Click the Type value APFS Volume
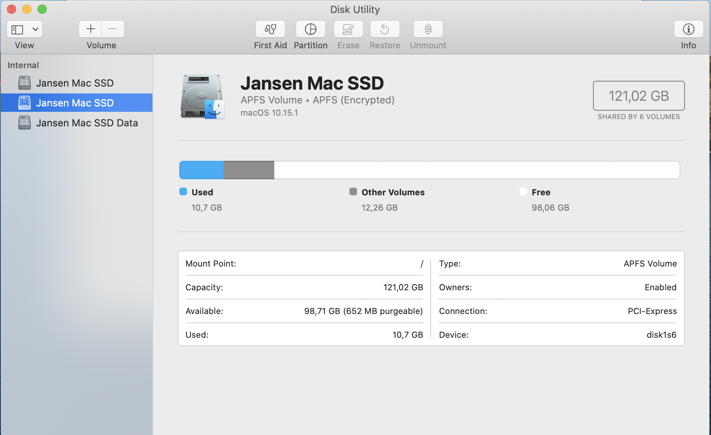The width and height of the screenshot is (711, 435). coord(650,264)
